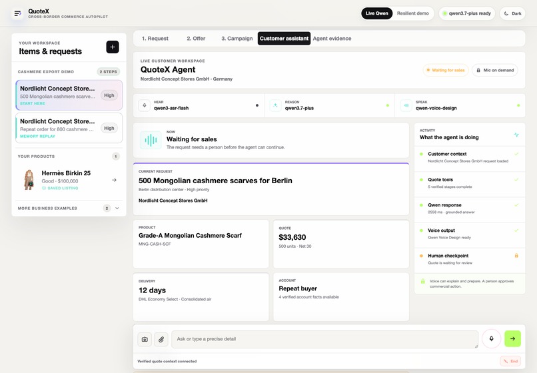
Task: Click the paperclip attachment icon
Action: coord(161,340)
